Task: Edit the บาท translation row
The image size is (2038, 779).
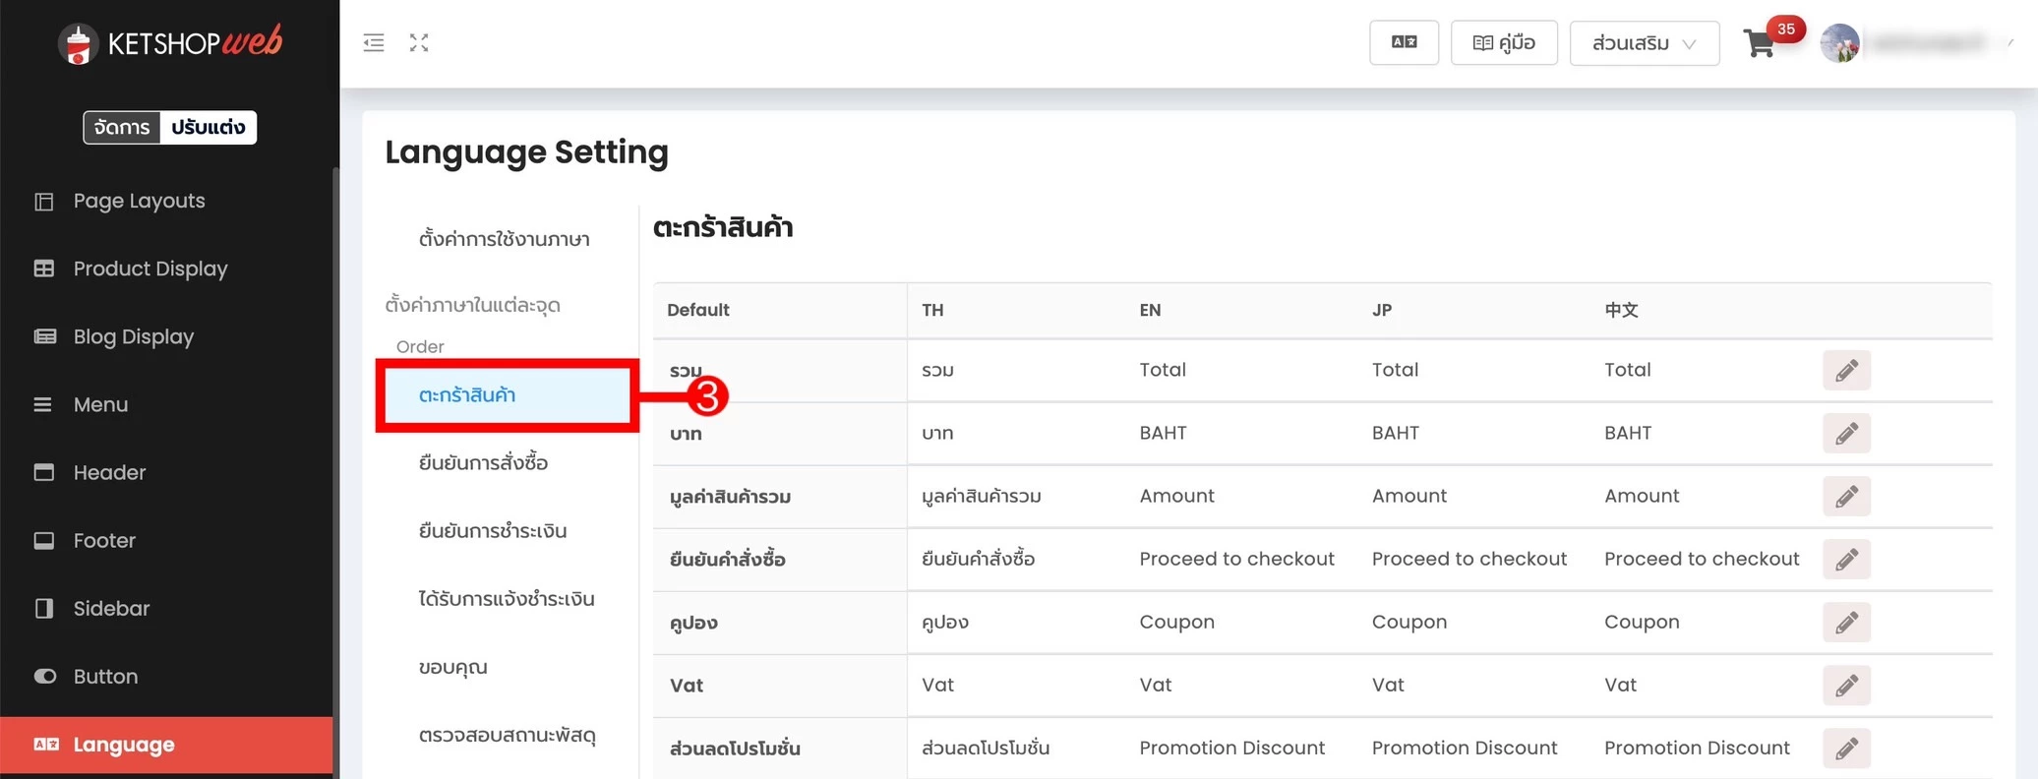Action: coord(1846,433)
